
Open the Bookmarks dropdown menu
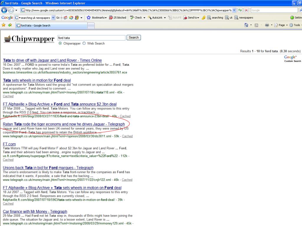99,17
